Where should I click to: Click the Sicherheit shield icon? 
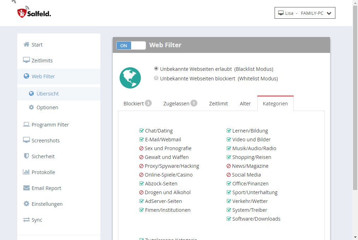[26, 156]
